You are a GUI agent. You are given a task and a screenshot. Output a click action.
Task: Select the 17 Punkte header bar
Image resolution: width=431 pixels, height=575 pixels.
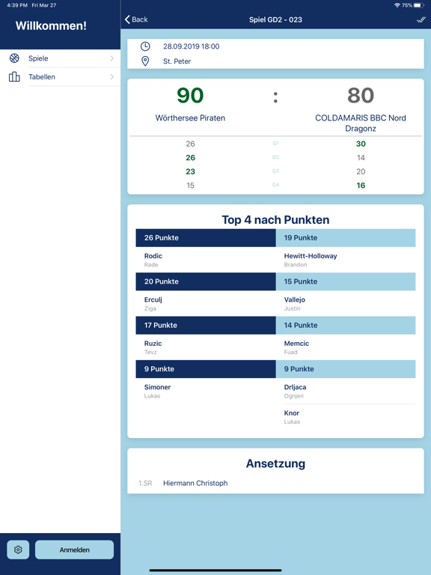[206, 325]
